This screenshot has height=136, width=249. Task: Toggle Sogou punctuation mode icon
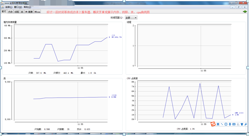click(222, 124)
